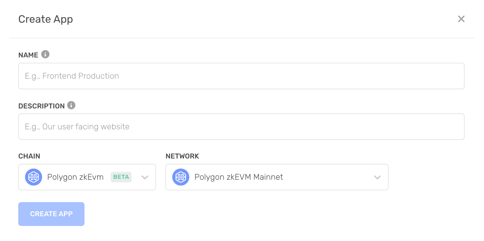
Task: Click the NETWORK label text
Action: tap(182, 156)
